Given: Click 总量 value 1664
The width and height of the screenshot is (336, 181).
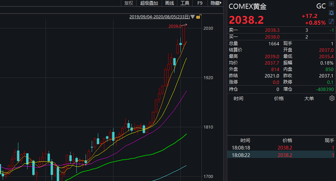Looking at the screenshot, I should click(273, 44).
